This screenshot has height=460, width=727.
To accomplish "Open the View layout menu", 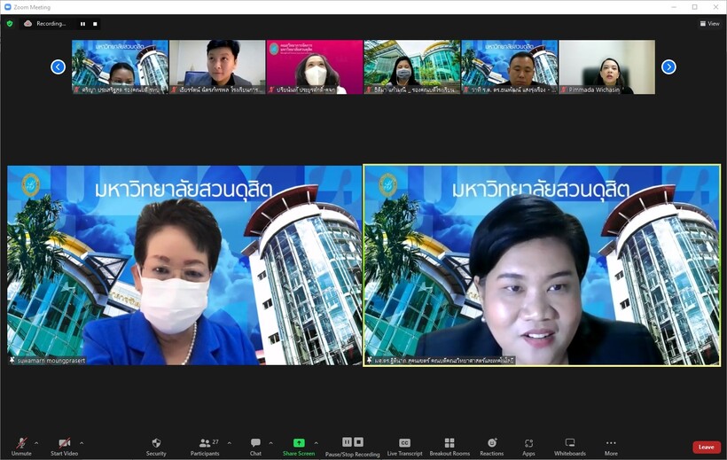I will (710, 23).
